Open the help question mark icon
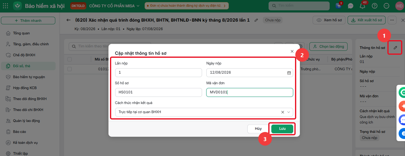This screenshot has width=405, height=156. [x=375, y=6]
